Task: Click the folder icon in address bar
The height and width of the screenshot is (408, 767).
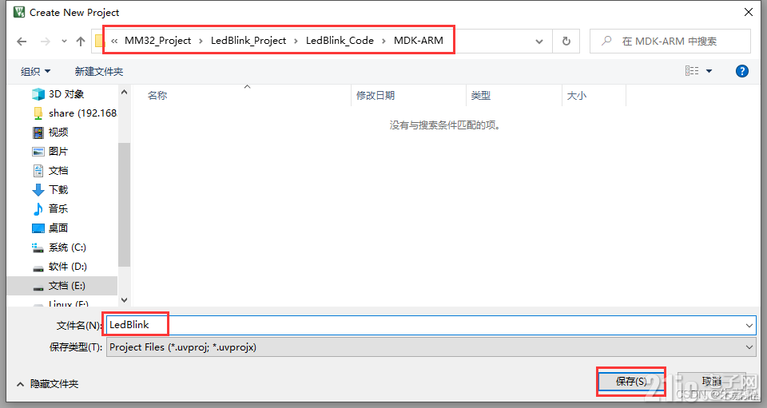Action: pyautogui.click(x=100, y=41)
